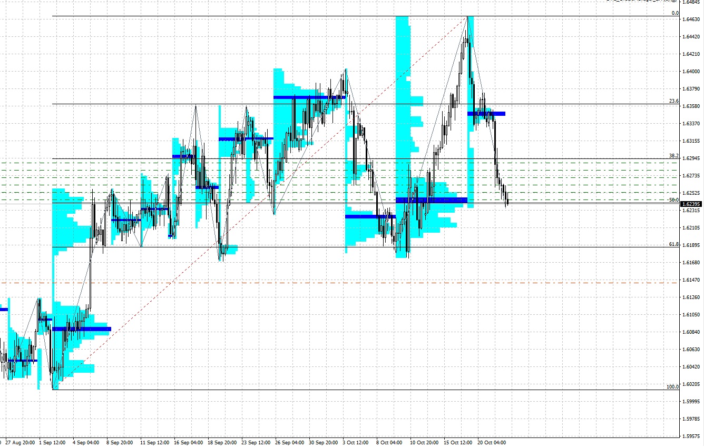Click the 30 Sep 20:00 time label

[x=323, y=443]
